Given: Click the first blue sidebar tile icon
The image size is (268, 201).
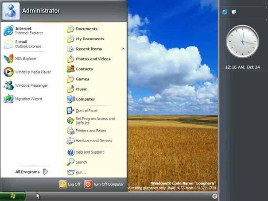Looking at the screenshot, I should click(x=225, y=12).
